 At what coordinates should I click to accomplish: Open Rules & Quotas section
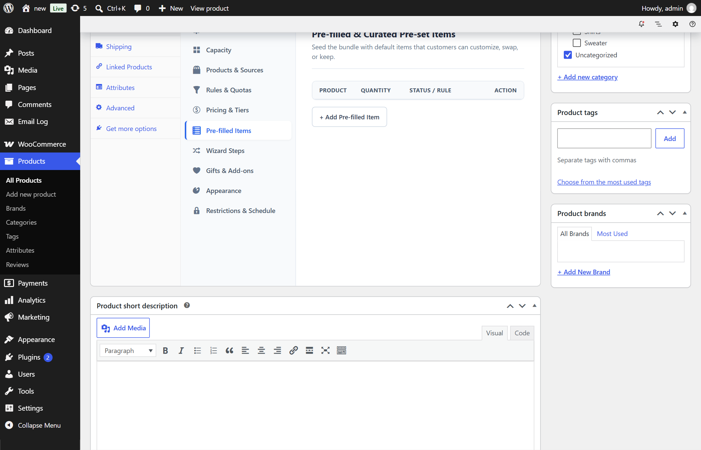point(238,90)
